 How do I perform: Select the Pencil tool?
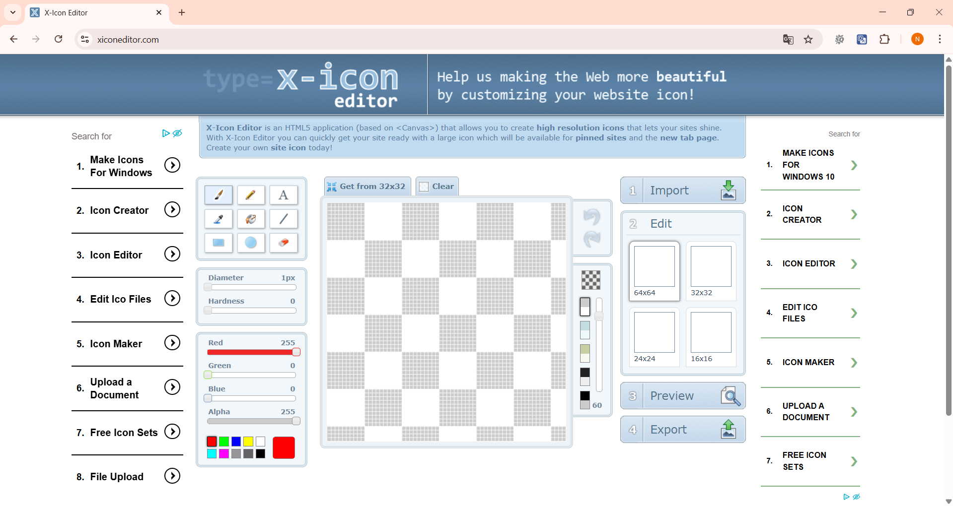coord(251,195)
